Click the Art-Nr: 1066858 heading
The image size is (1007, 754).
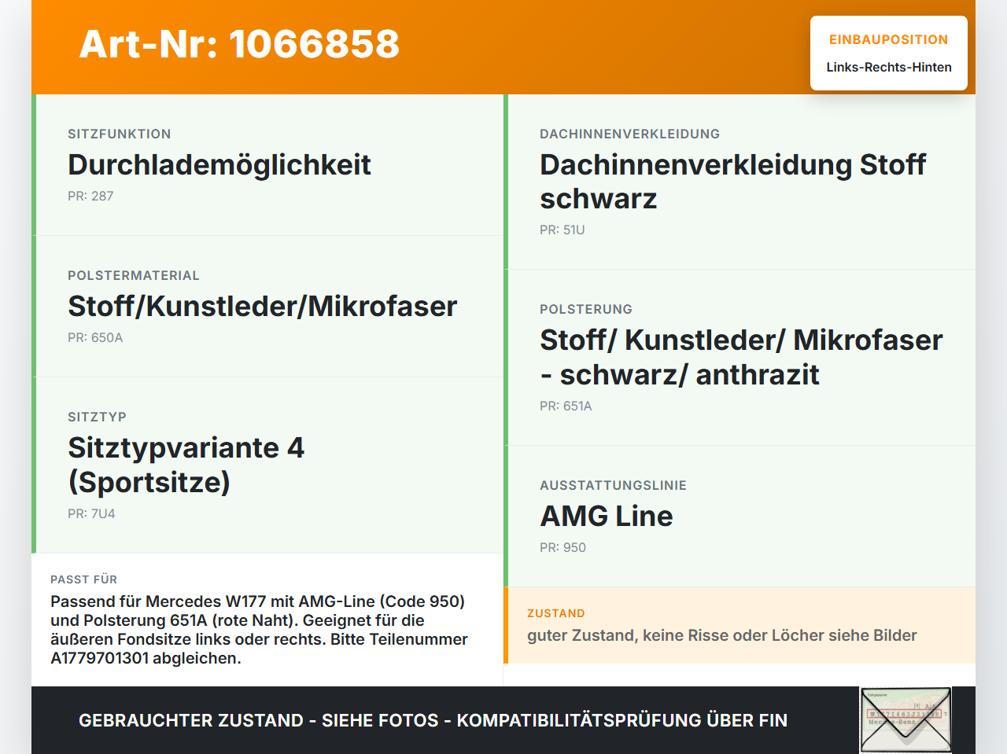239,44
